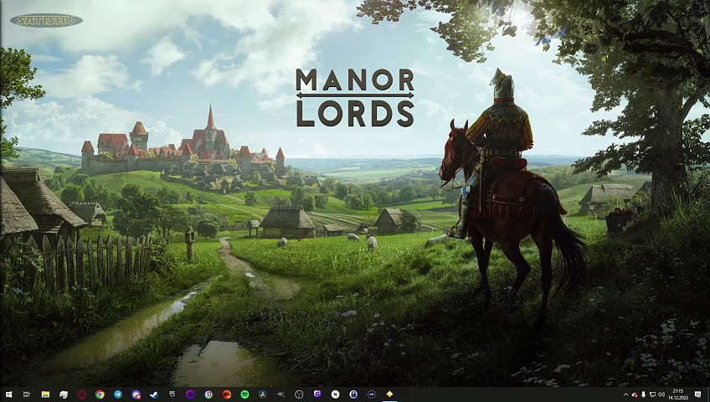This screenshot has width=710, height=402.
Task: Switch to the yellow diamond taskbar app
Action: coord(389,394)
